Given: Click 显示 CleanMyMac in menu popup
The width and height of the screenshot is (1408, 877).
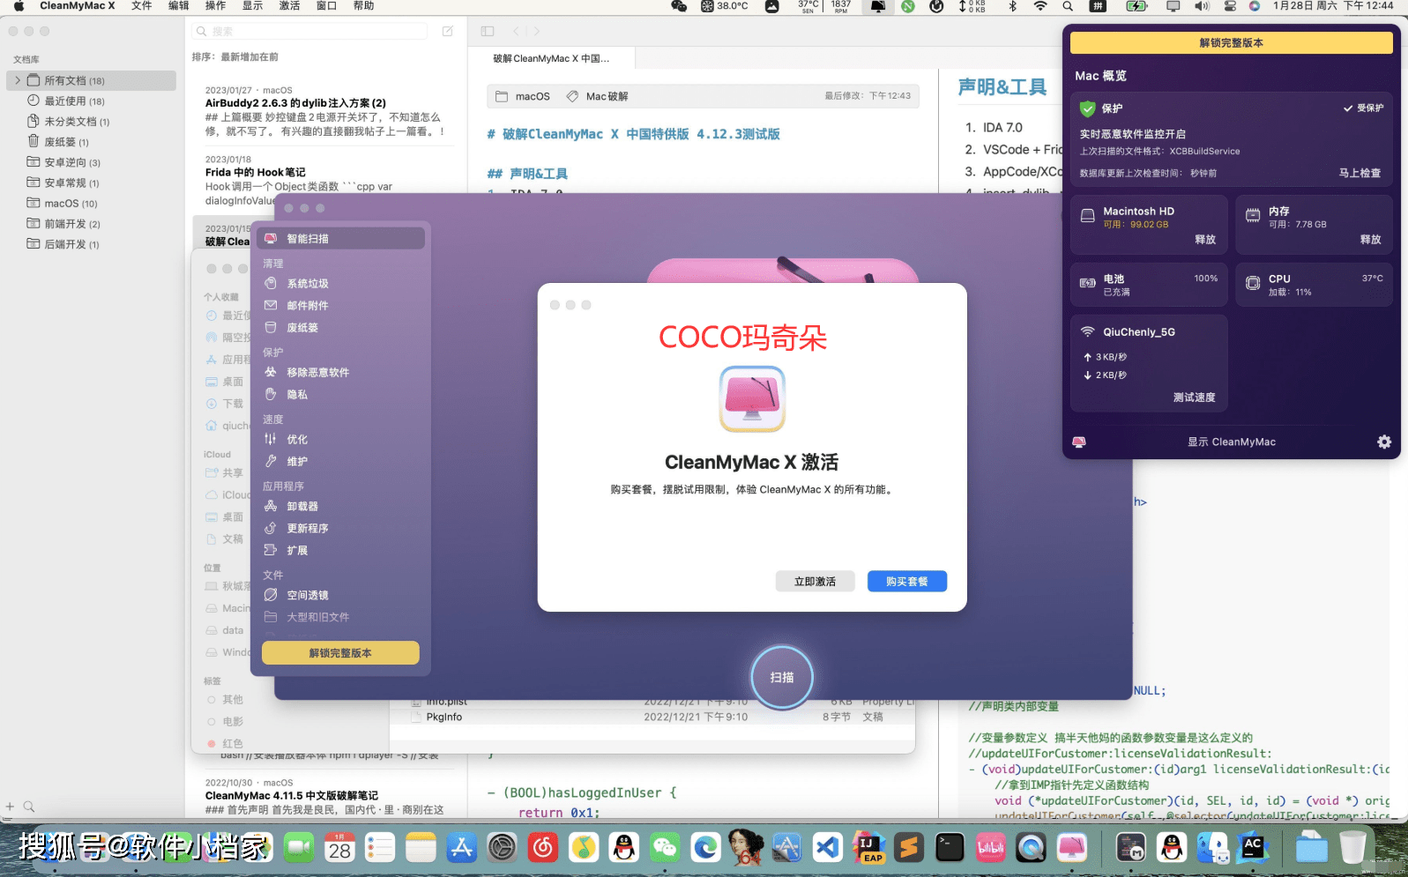Looking at the screenshot, I should tap(1232, 442).
